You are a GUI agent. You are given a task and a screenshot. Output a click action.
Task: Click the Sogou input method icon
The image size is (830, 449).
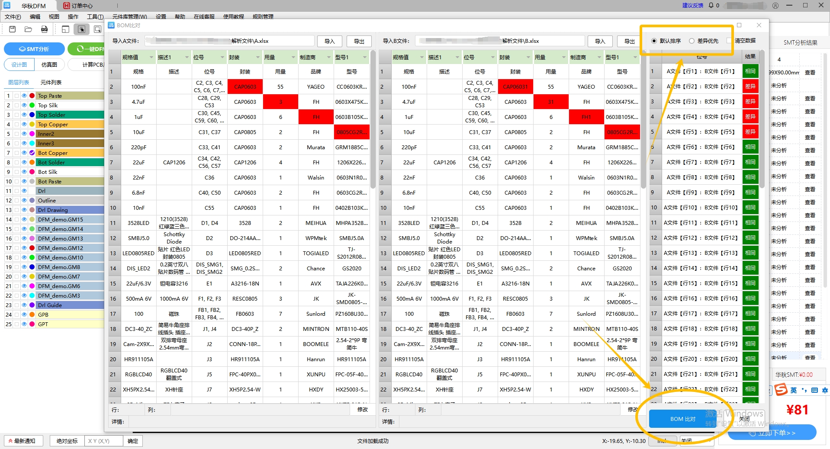781,390
